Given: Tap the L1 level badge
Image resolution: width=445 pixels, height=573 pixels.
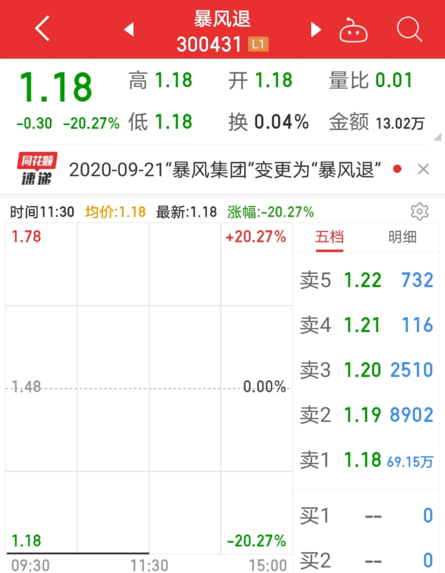Looking at the screenshot, I should point(258,44).
